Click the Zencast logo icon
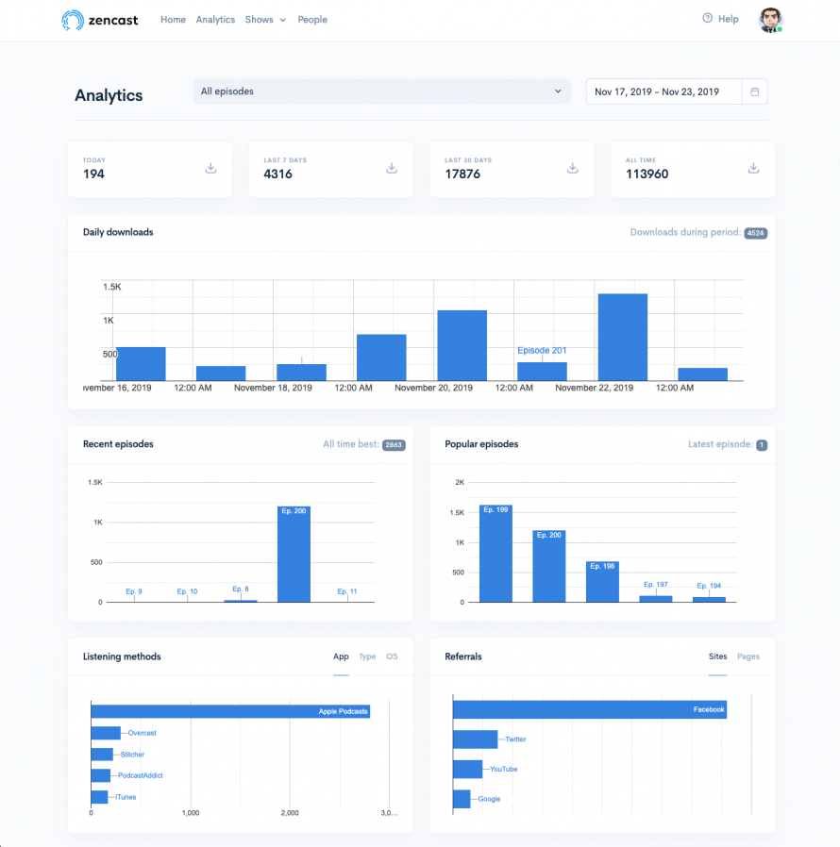 pyautogui.click(x=71, y=20)
